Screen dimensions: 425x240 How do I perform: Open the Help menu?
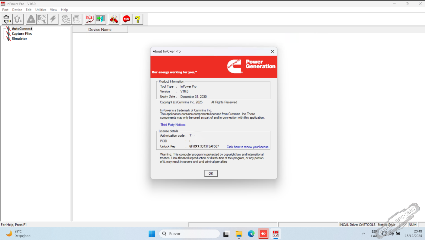pos(64,10)
